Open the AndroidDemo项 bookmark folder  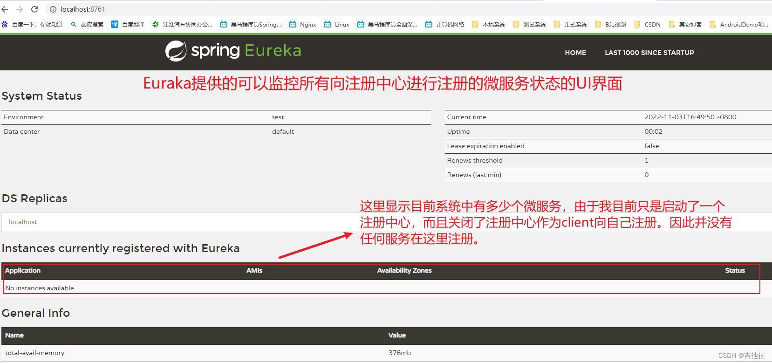click(739, 24)
